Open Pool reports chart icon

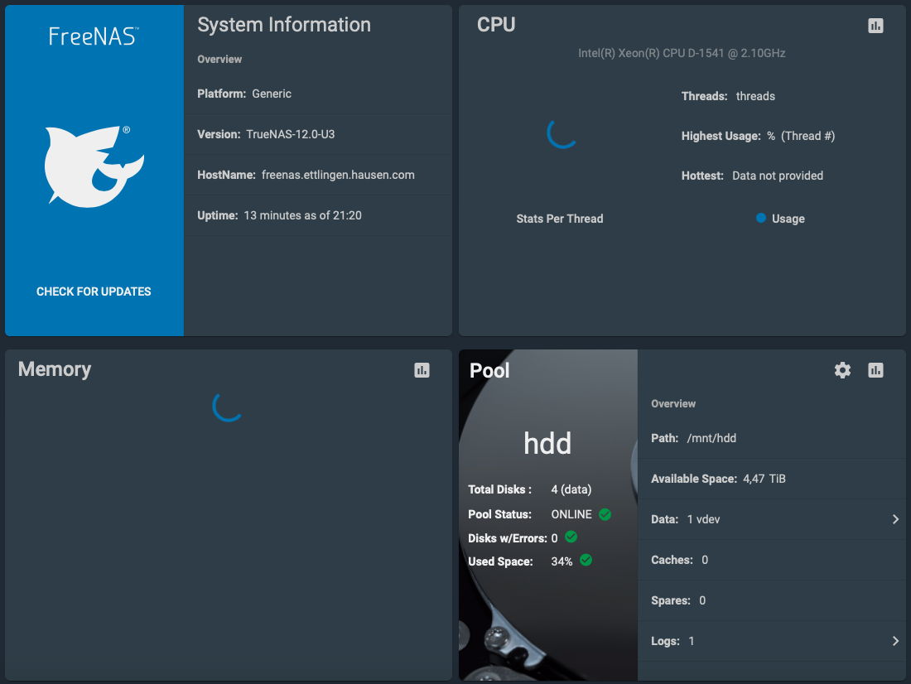(x=875, y=370)
